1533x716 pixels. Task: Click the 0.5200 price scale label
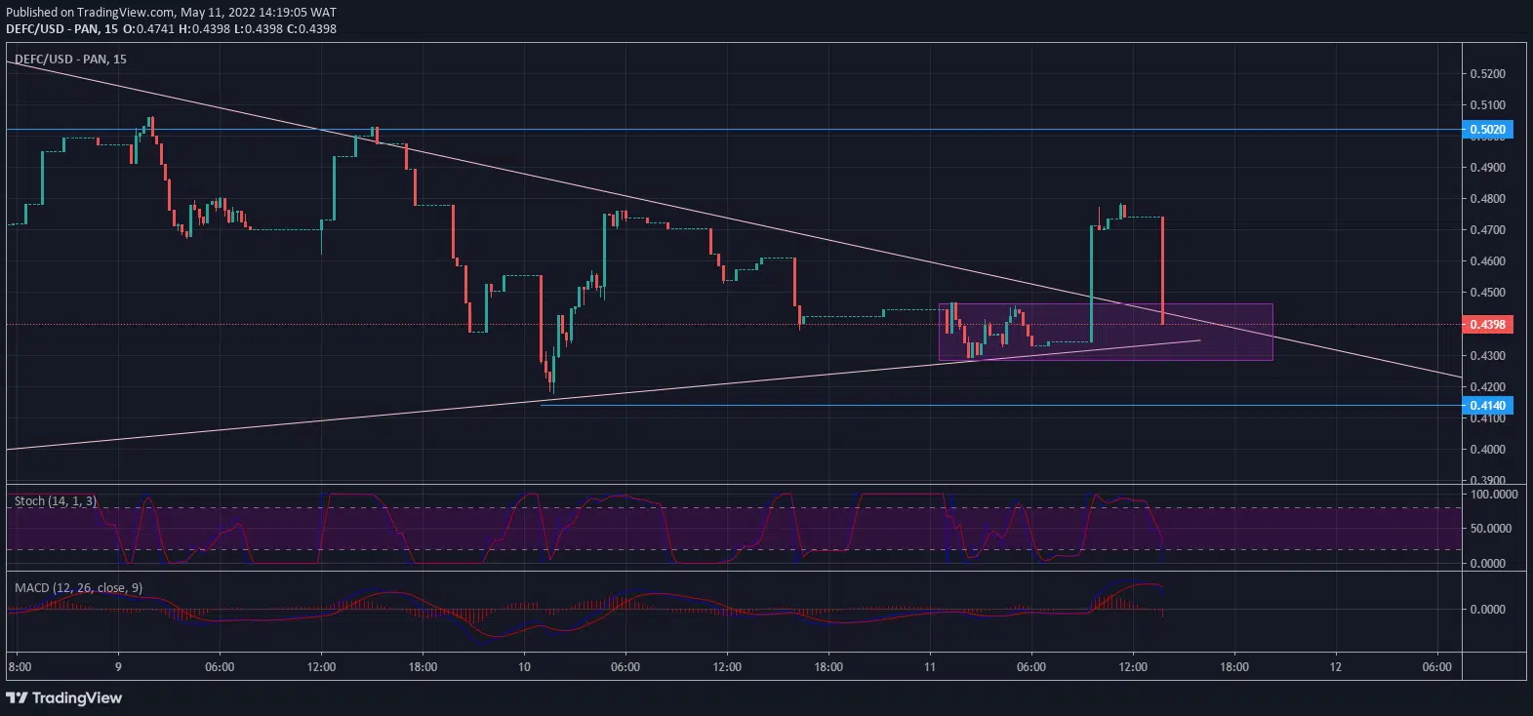click(x=1487, y=74)
